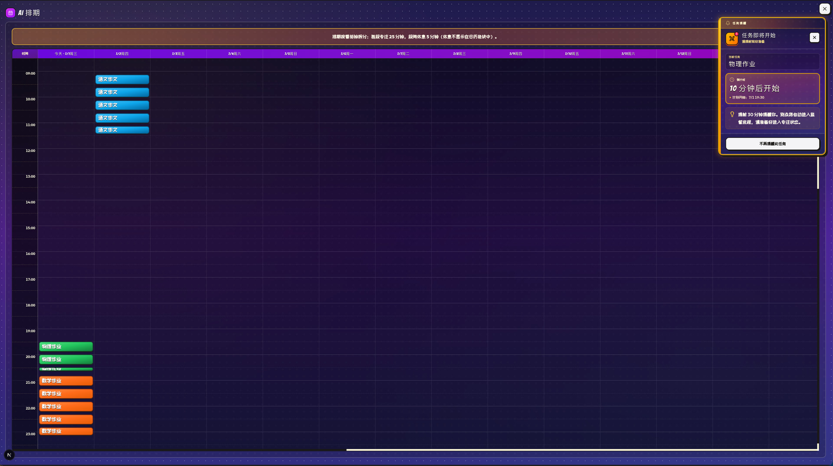Open the last 数学作业 block before 23:00
Image resolution: width=833 pixels, height=466 pixels.
66,431
